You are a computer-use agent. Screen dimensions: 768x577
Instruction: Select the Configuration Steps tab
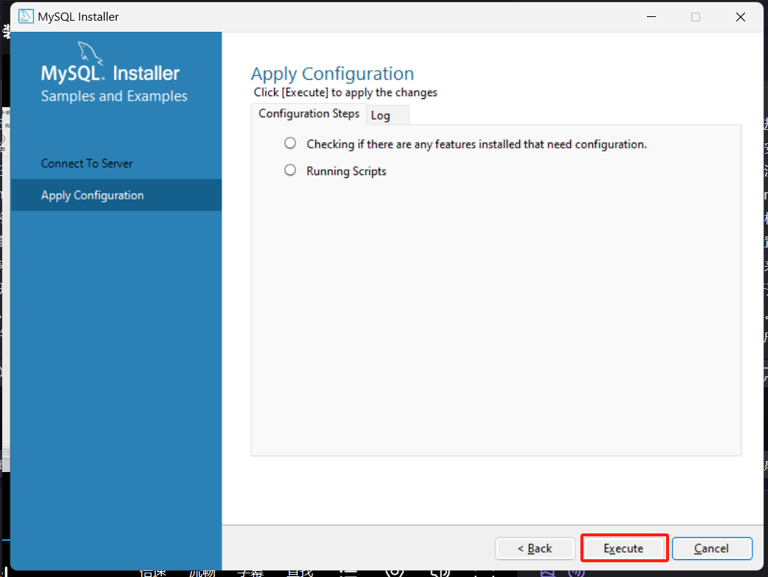309,114
